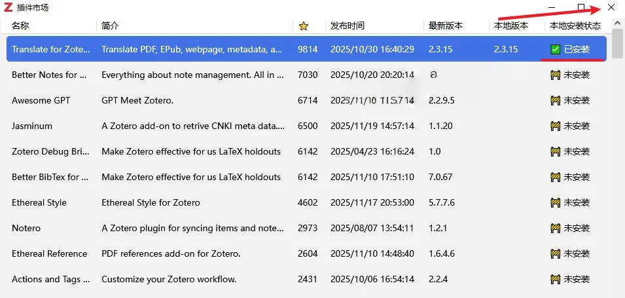Sort by the 最新版本 column header

pyautogui.click(x=446, y=26)
